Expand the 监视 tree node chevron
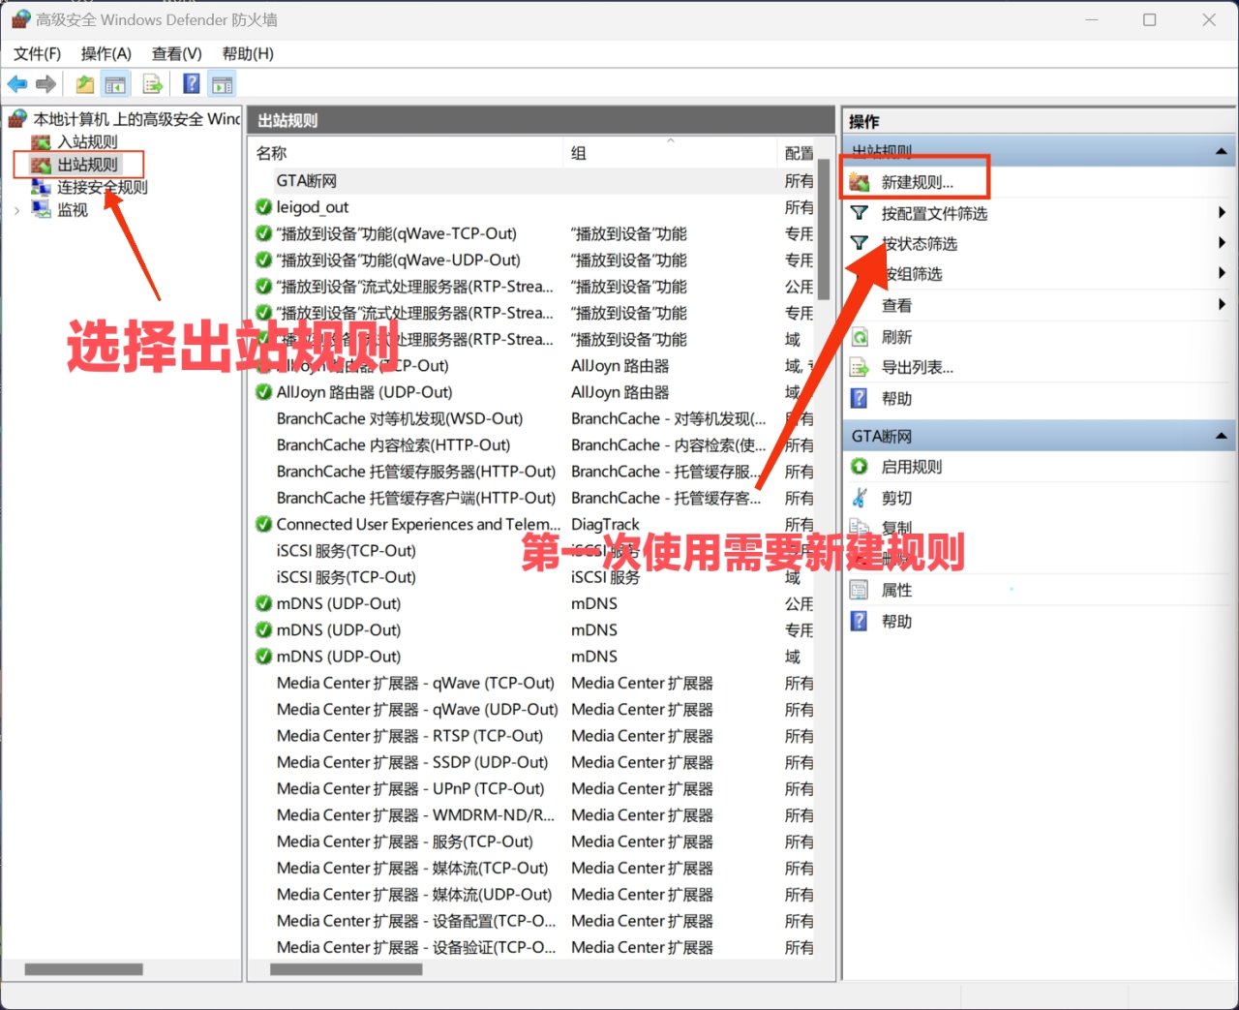The image size is (1239, 1010). (16, 209)
